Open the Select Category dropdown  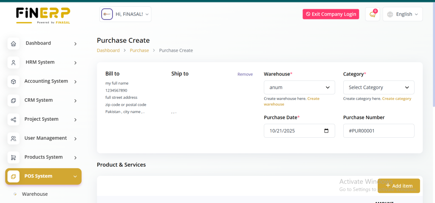[379, 87]
